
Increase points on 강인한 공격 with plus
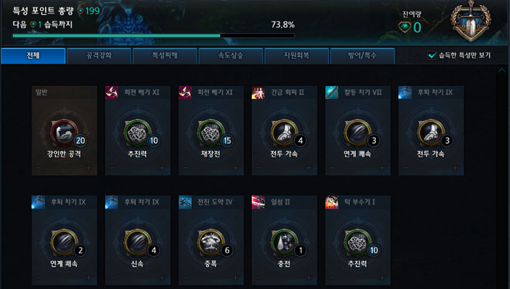tap(89, 168)
